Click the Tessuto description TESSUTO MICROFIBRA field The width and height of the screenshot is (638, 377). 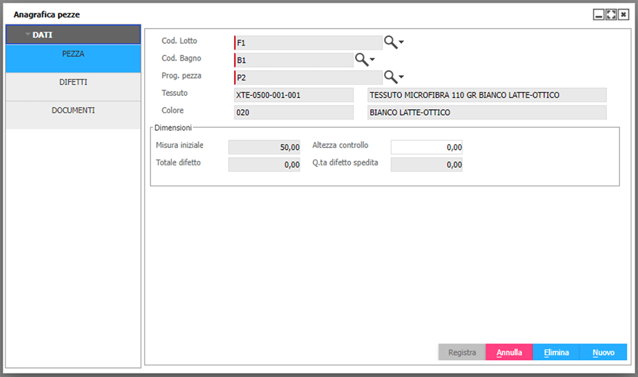pos(486,95)
